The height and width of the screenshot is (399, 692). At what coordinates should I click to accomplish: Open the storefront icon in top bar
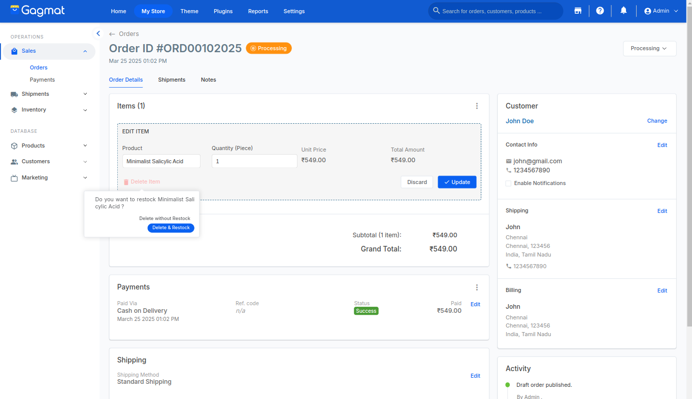point(578,11)
